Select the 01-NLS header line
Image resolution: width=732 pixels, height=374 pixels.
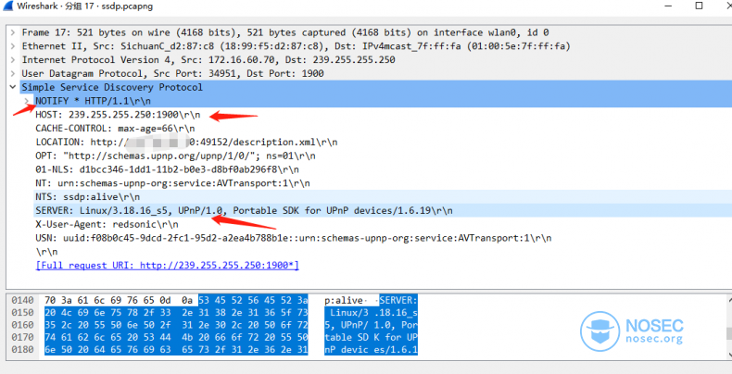(167, 168)
